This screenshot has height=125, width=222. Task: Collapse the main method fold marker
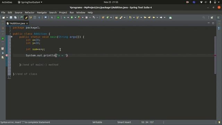click(x=11, y=37)
